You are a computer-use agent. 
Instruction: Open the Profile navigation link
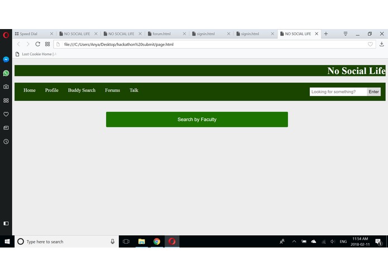[52, 90]
